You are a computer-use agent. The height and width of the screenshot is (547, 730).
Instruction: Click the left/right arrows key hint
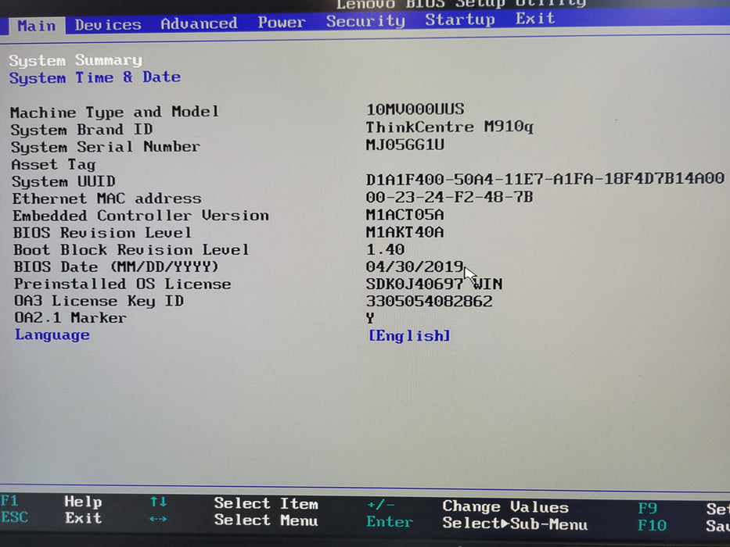coord(158,519)
